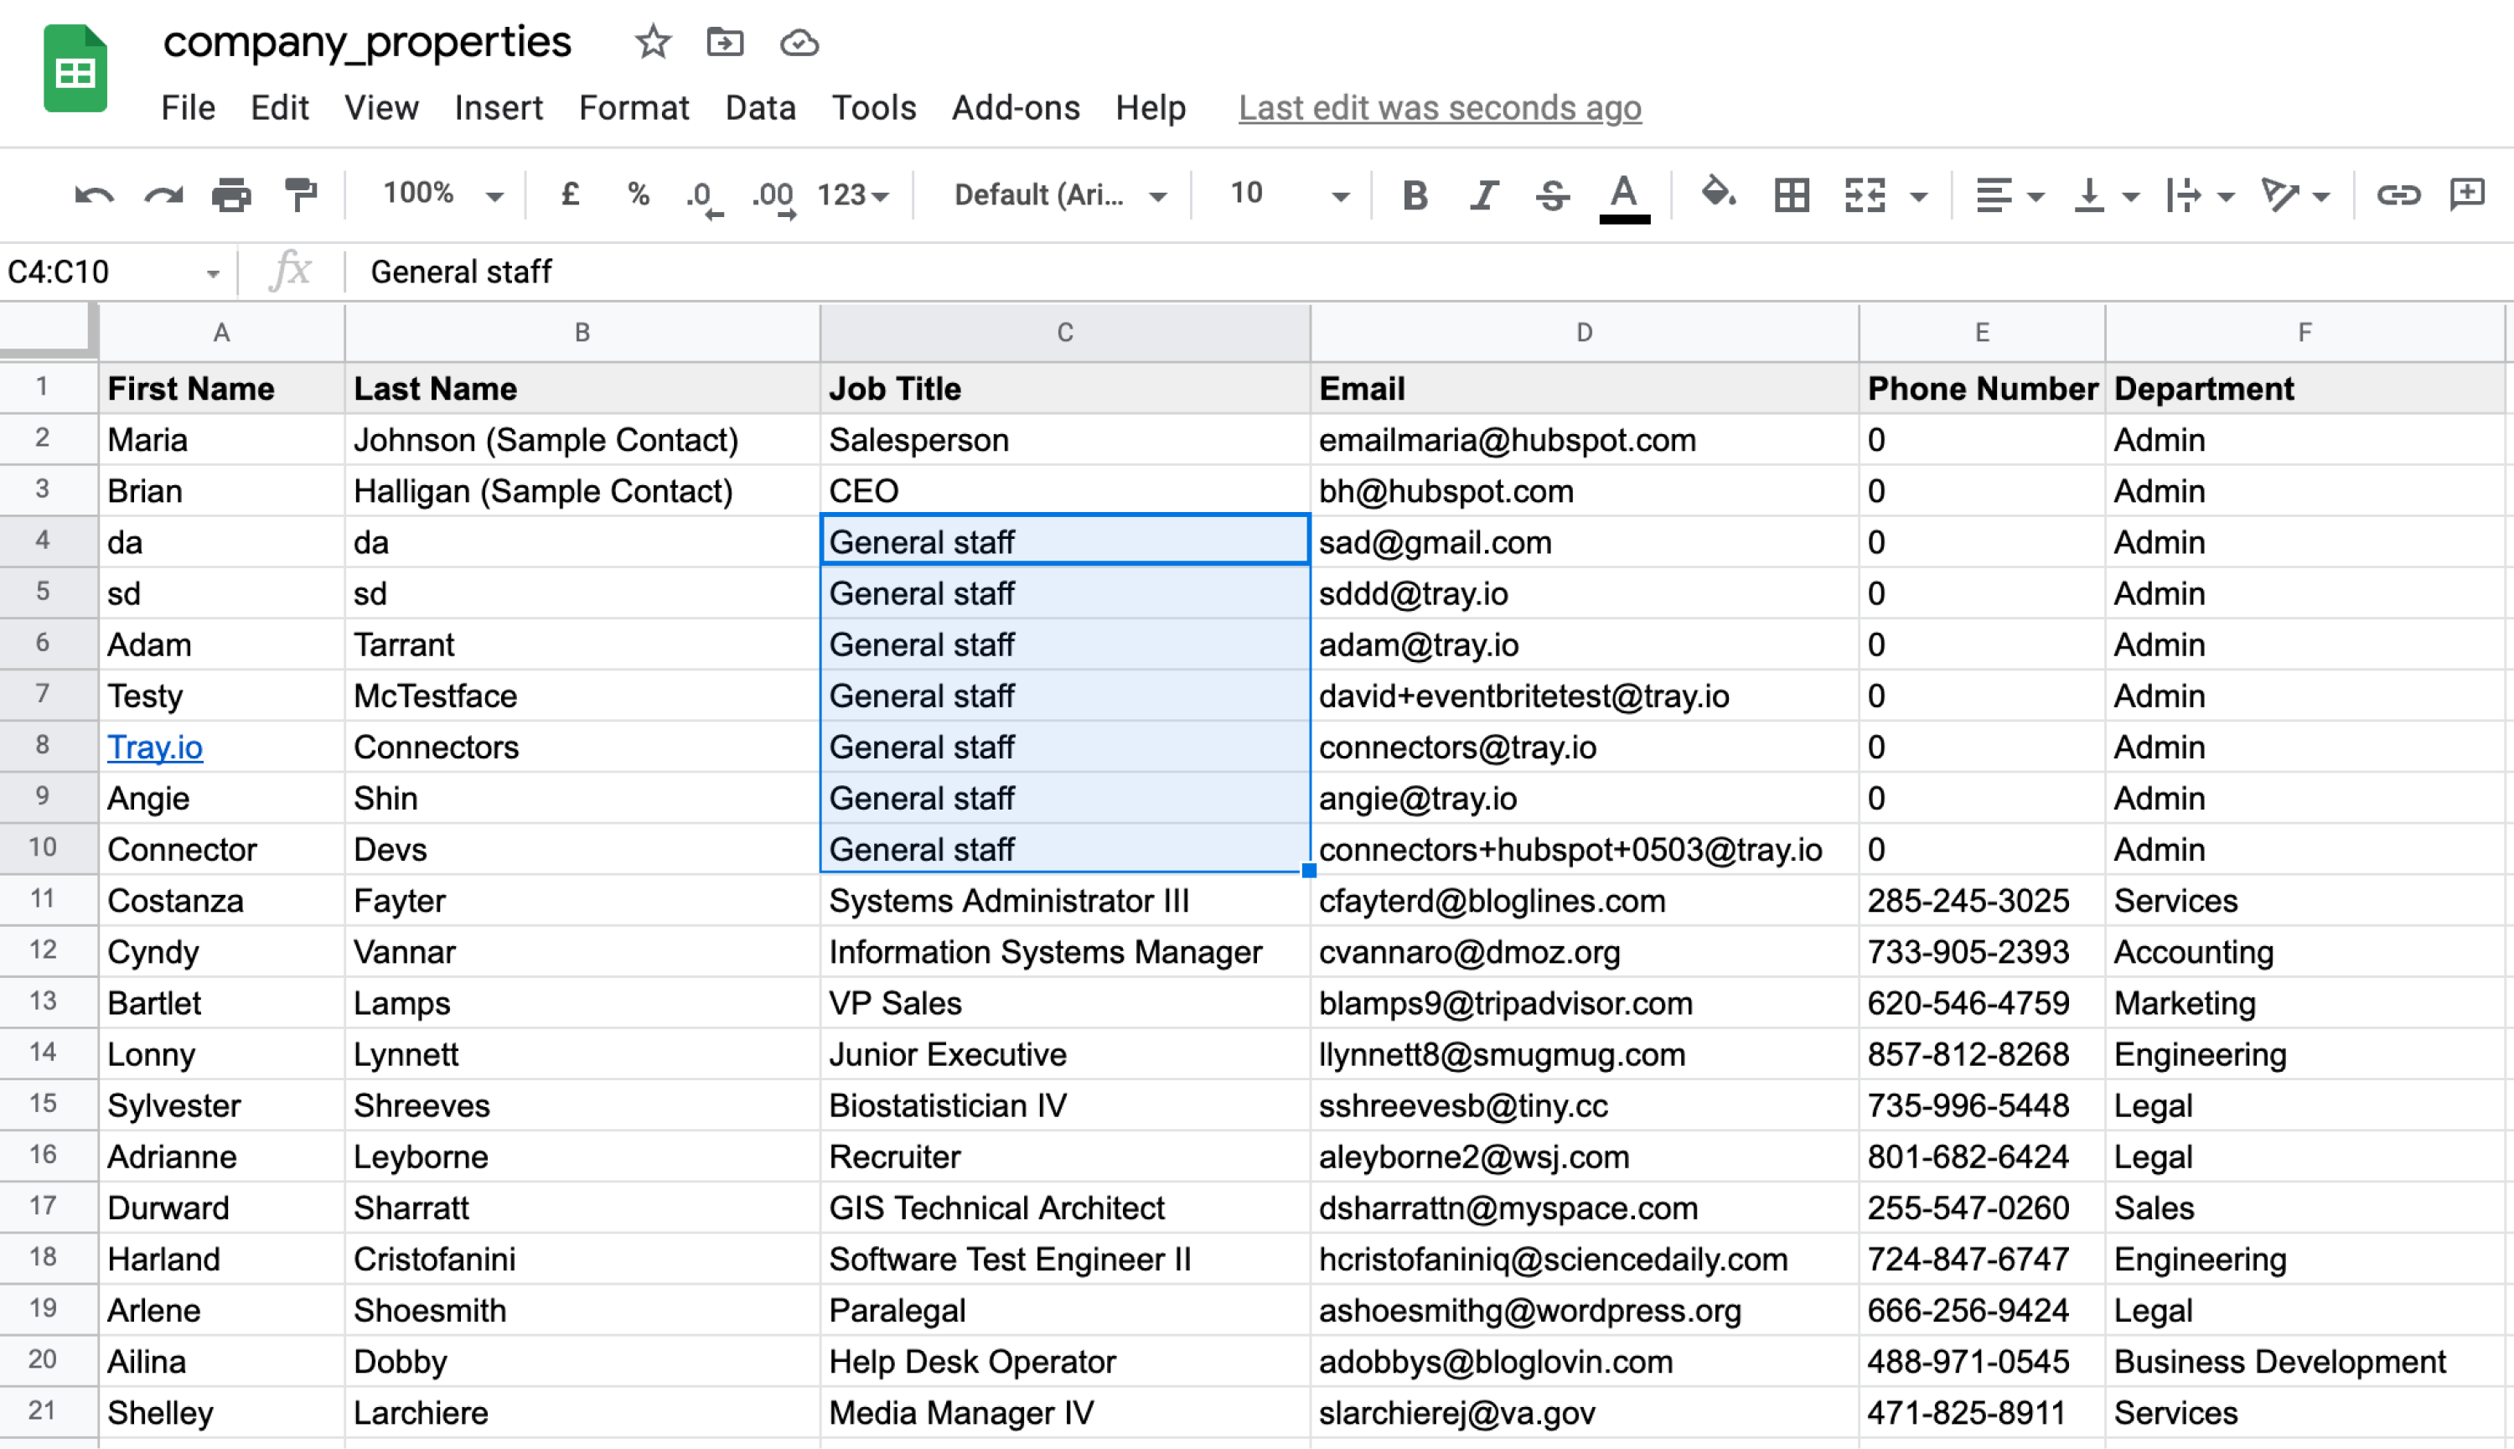Toggle bold formatting
Viewport: 2514px width, 1449px height.
1414,195
